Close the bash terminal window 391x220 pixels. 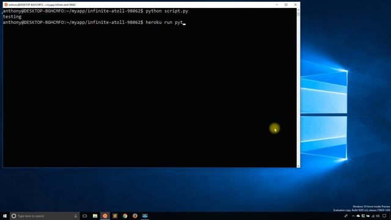click(296, 4)
